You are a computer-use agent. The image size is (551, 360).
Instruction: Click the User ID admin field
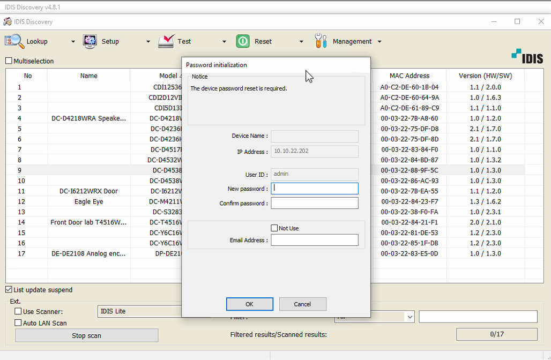pos(315,174)
